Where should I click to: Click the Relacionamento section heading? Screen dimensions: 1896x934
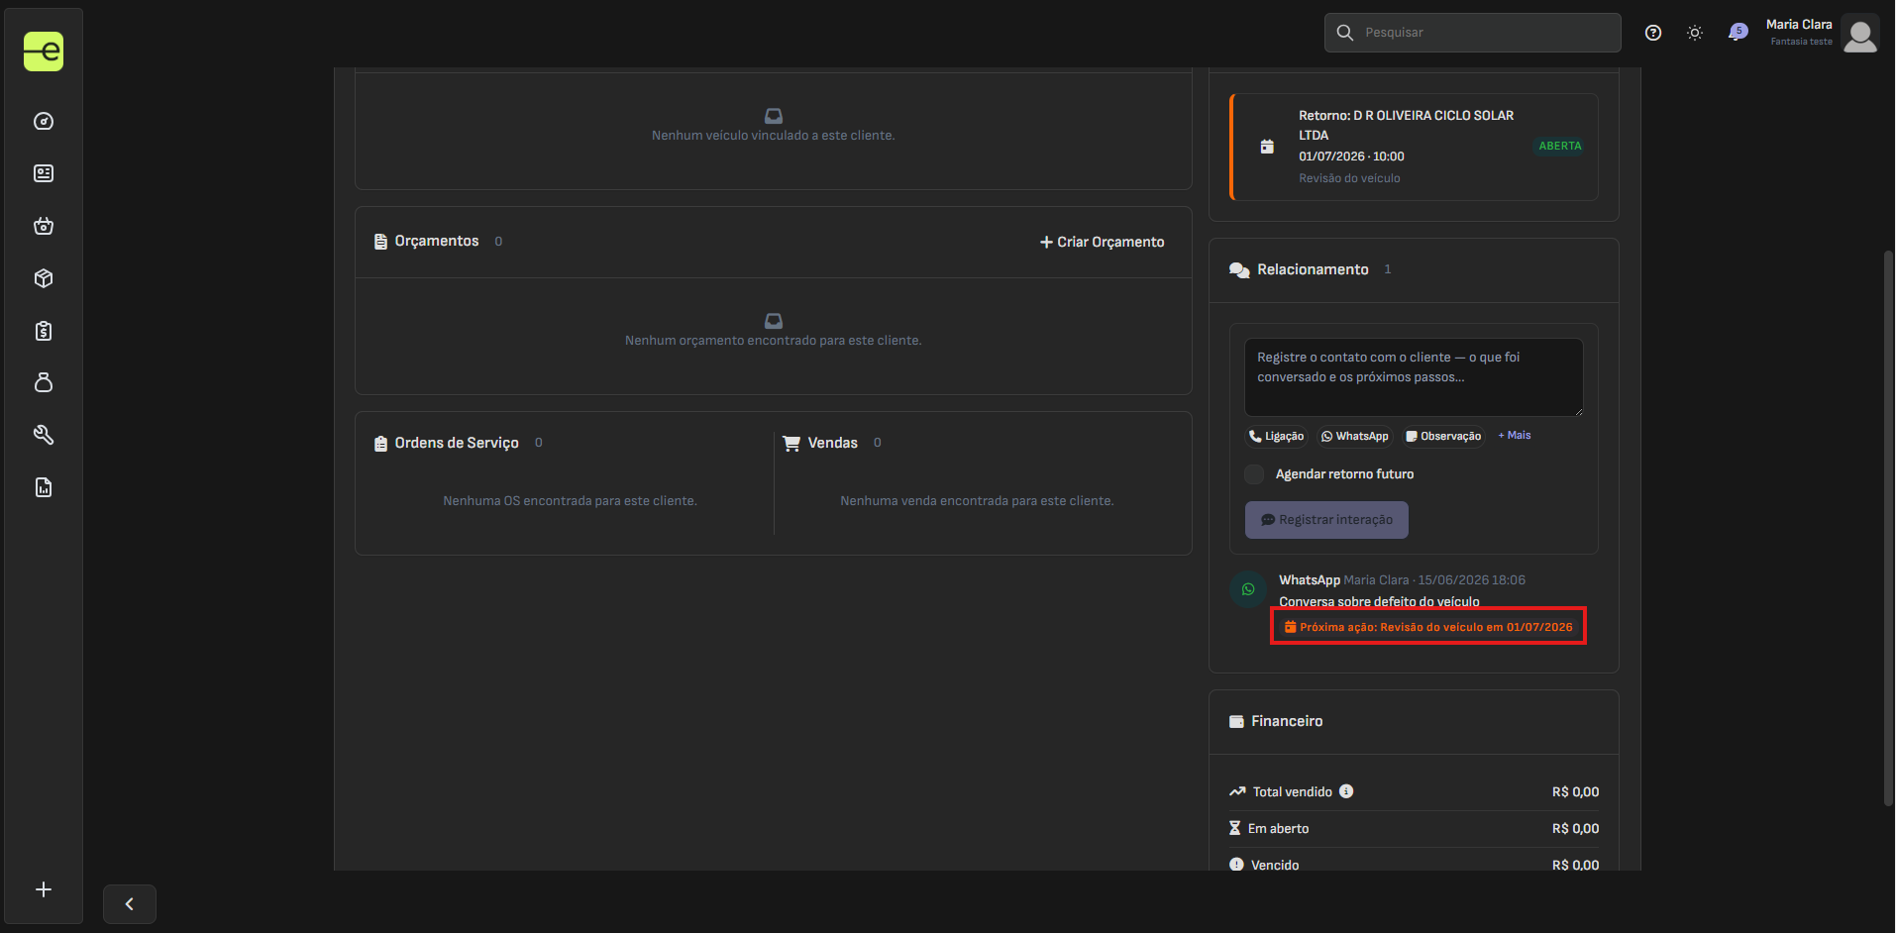pyautogui.click(x=1313, y=269)
